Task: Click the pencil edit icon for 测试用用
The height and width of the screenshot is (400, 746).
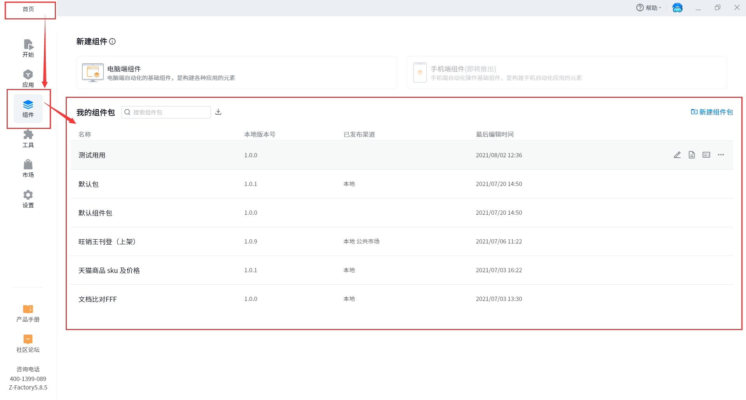Action: pos(677,155)
